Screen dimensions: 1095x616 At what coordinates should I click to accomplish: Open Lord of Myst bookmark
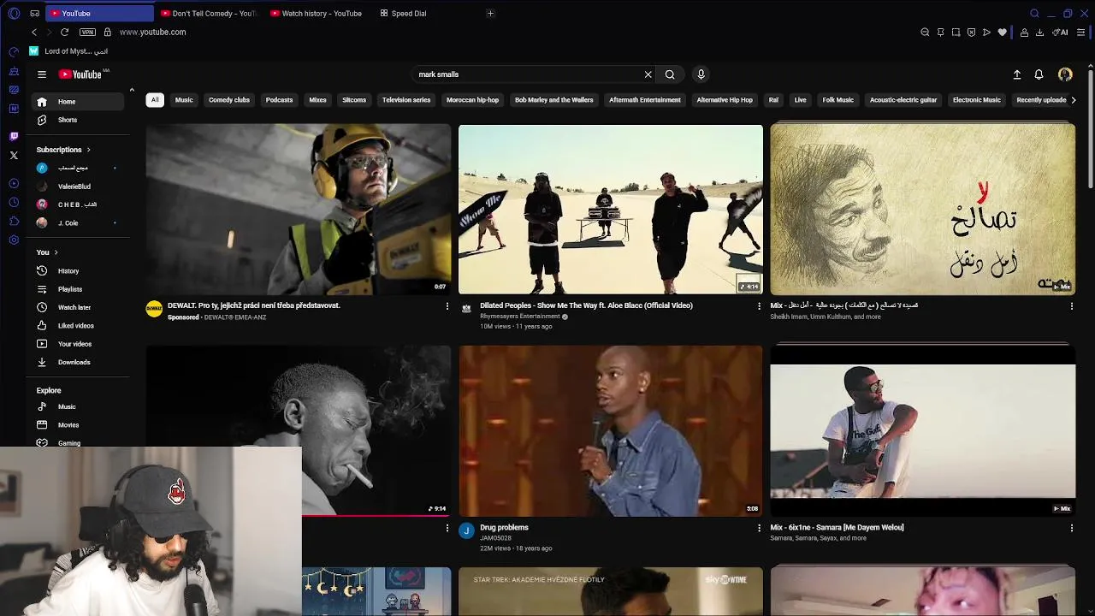point(68,51)
